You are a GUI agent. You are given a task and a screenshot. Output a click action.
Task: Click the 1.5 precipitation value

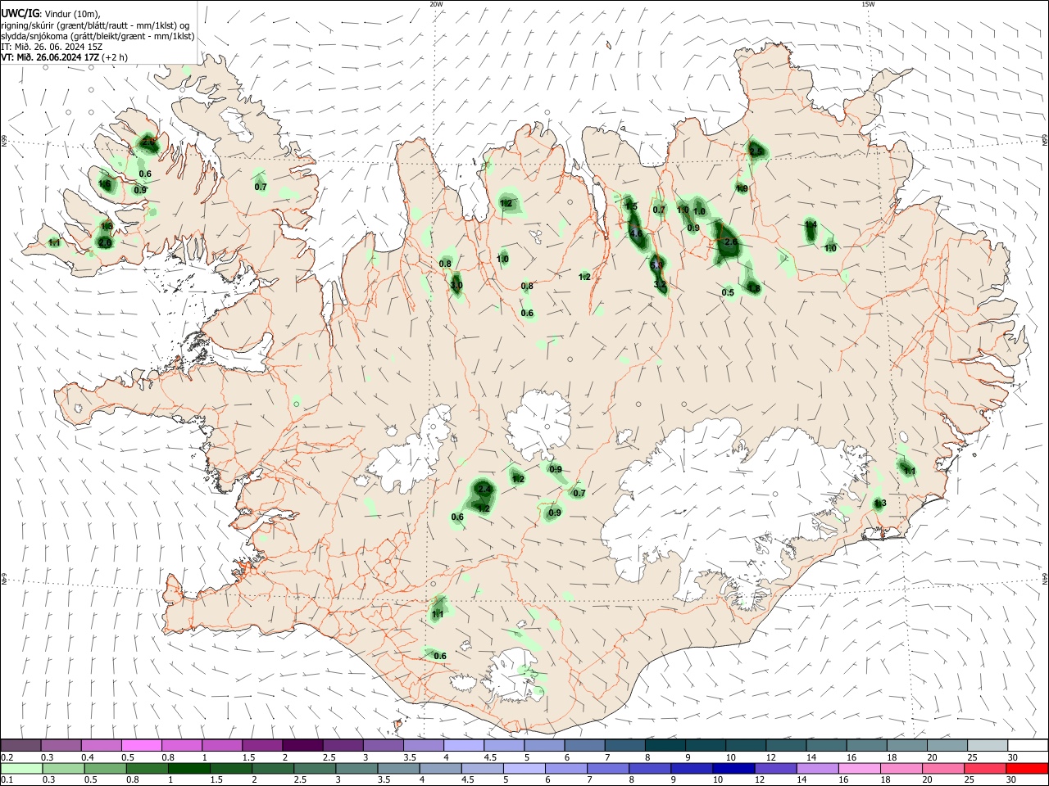pos(631,207)
